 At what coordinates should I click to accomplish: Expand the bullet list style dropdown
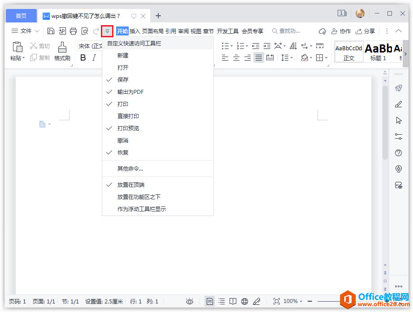pos(231,46)
